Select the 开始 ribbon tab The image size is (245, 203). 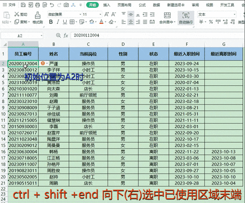[x=92, y=5]
